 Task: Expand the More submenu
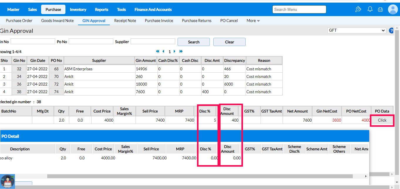253,21
